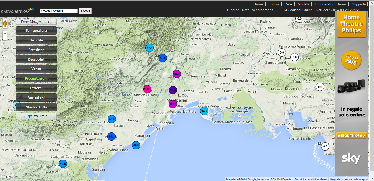The width and height of the screenshot is (374, 181).
Task: Show the Estremi layer
Action: [x=36, y=88]
